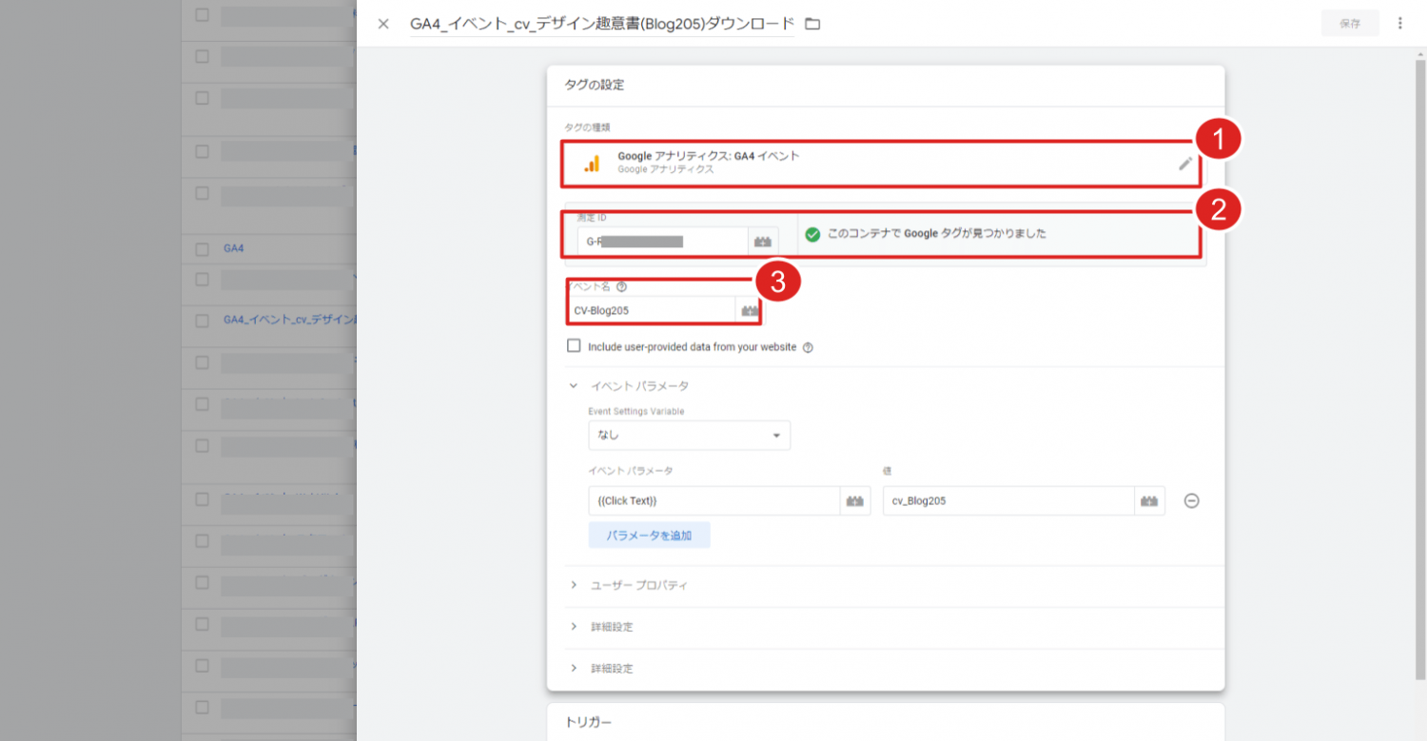
Task: Click the このコンテナで Google タグが見つかりました message
Action: (x=937, y=234)
